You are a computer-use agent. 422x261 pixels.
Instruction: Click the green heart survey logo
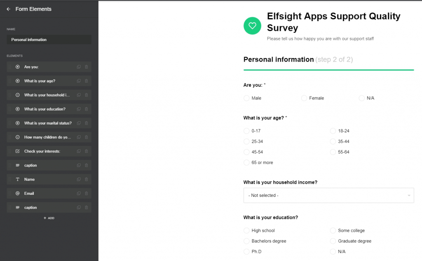pyautogui.click(x=252, y=26)
